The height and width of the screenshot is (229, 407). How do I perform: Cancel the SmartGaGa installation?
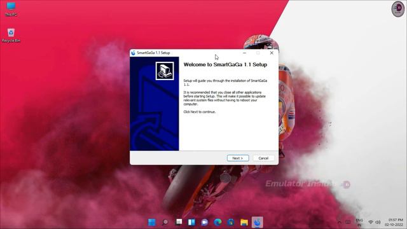coord(263,158)
